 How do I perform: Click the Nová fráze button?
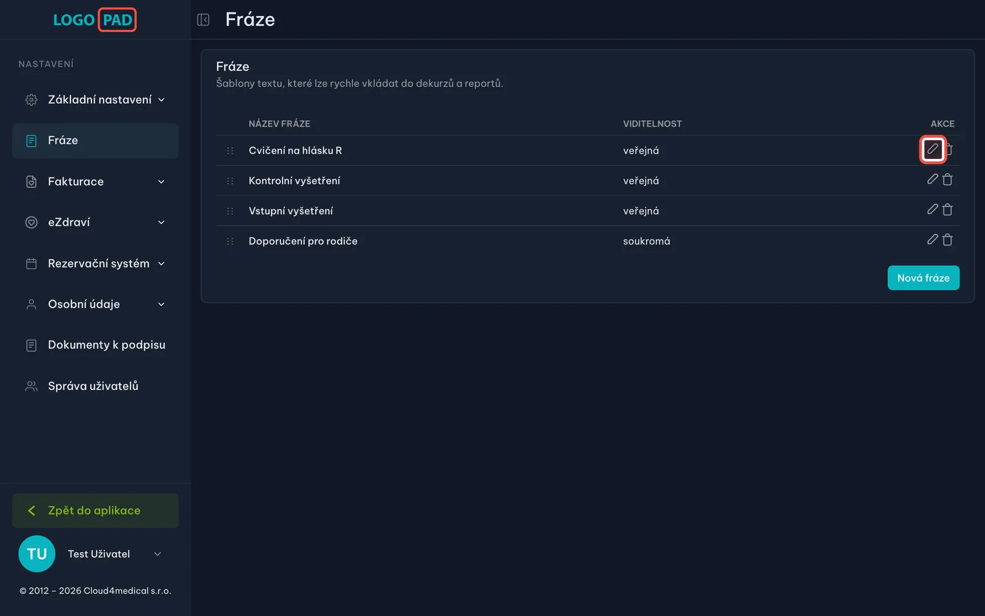point(923,278)
